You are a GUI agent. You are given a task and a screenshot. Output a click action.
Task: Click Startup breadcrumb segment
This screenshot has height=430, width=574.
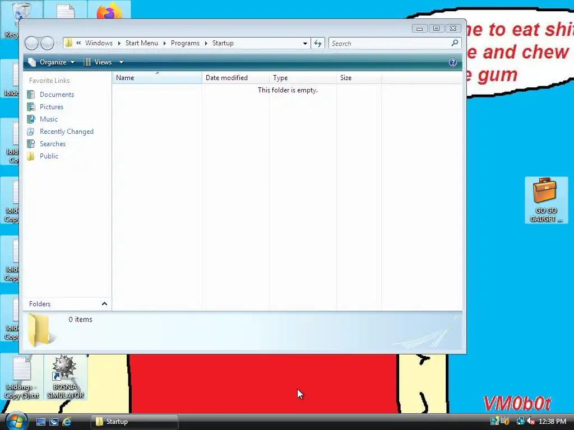pyautogui.click(x=223, y=43)
